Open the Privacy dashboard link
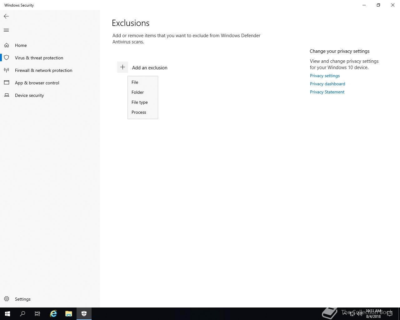This screenshot has width=400, height=320. 327,84
